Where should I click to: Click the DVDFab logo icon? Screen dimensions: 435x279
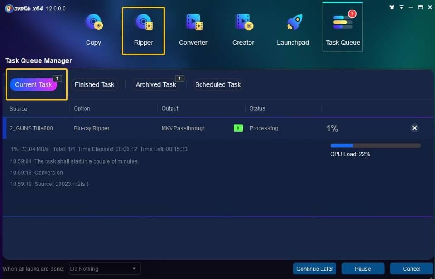pos(9,8)
